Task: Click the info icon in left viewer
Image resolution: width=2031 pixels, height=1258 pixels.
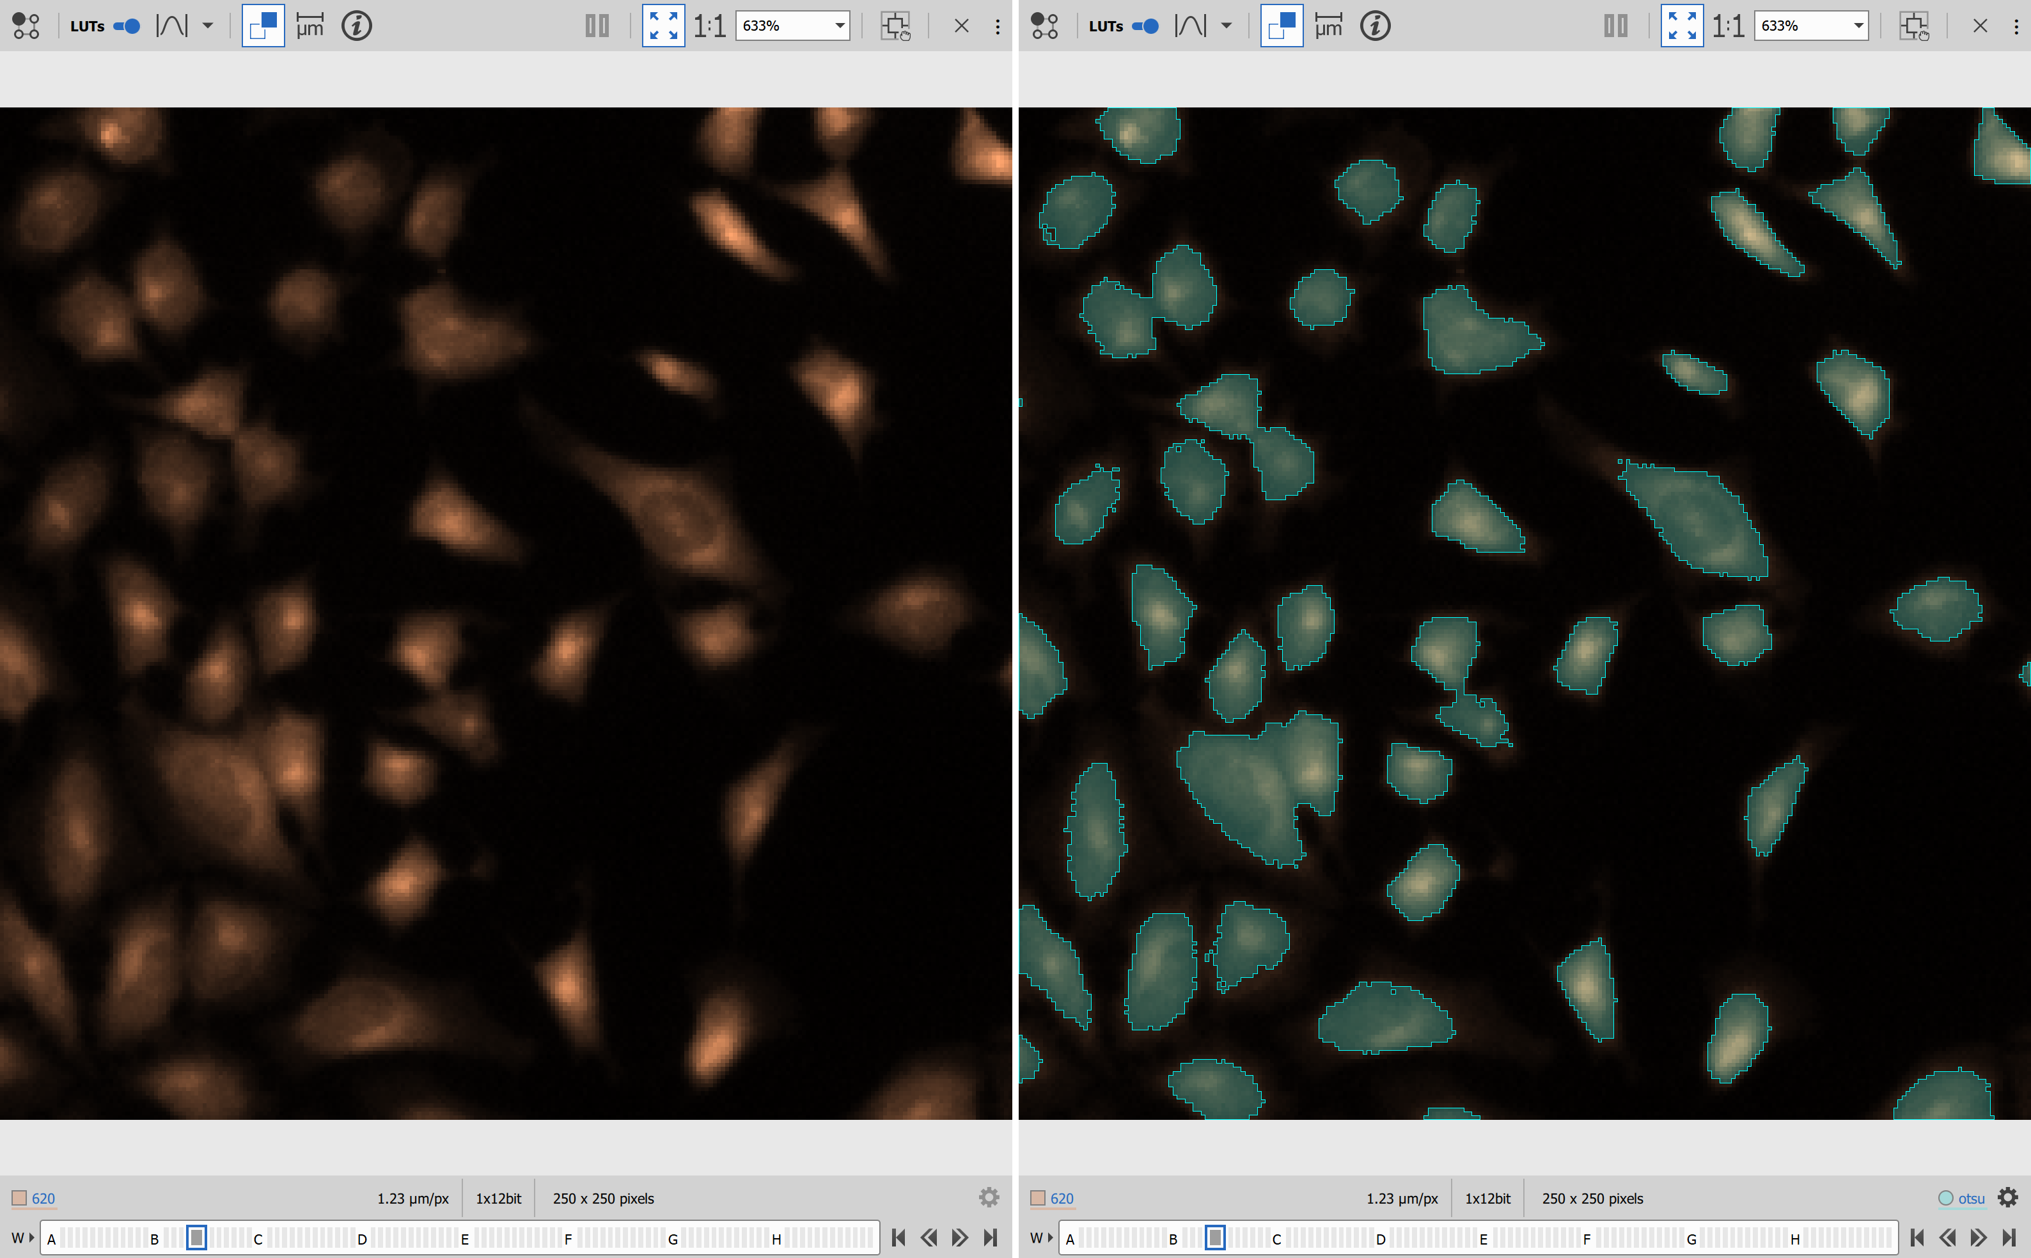Action: tap(357, 26)
